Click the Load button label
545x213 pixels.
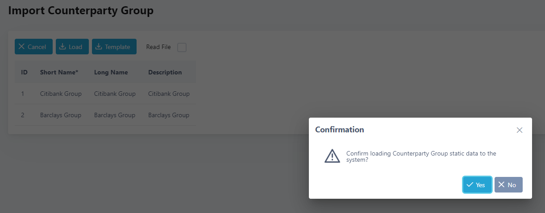point(75,47)
